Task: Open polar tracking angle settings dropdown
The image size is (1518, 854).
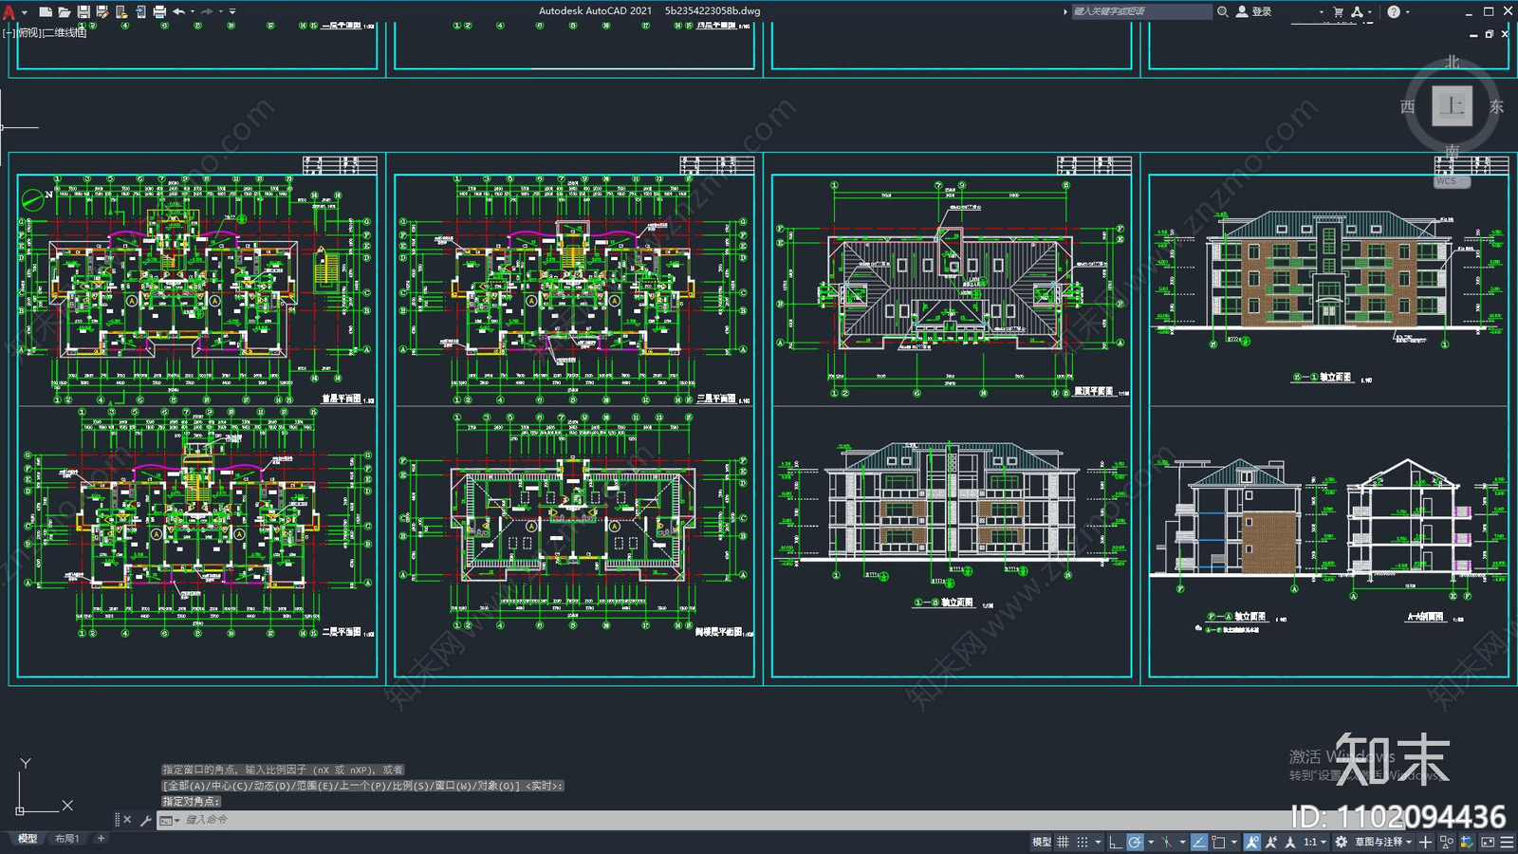Action: tap(1151, 842)
